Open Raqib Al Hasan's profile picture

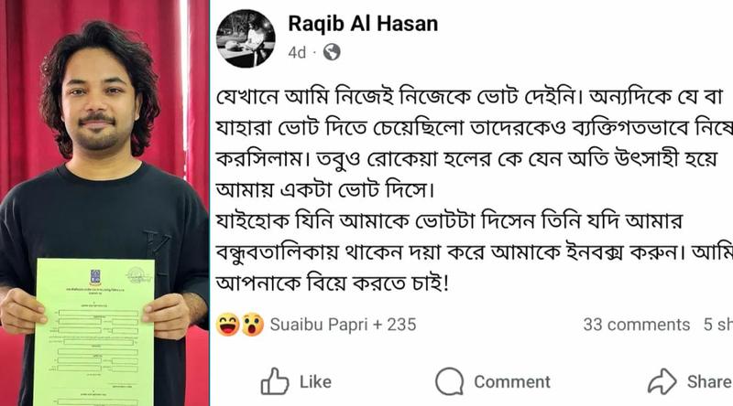tap(246, 38)
